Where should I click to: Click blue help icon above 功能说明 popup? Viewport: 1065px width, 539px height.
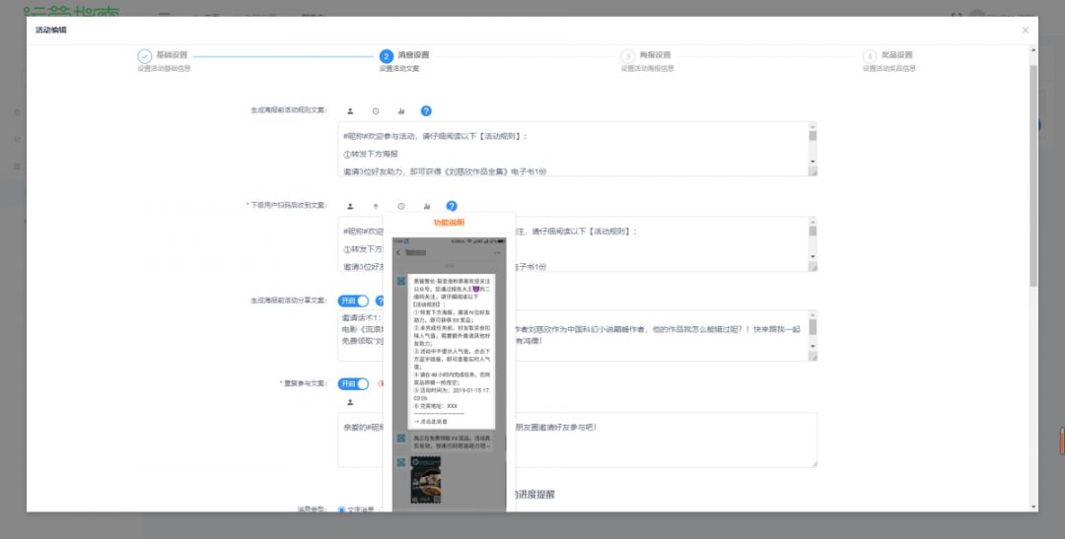point(452,206)
